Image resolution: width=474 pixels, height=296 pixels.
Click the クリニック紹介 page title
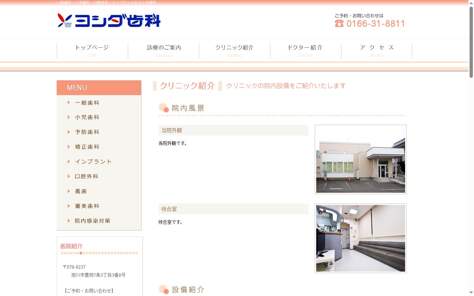coord(187,86)
